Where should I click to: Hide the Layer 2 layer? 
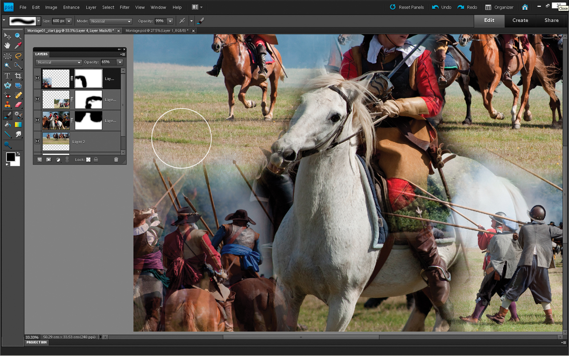37,141
